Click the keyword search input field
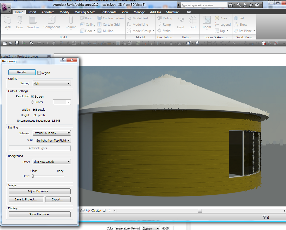 (x=204, y=5)
